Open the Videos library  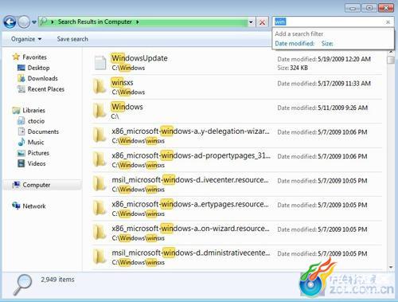[x=37, y=163]
